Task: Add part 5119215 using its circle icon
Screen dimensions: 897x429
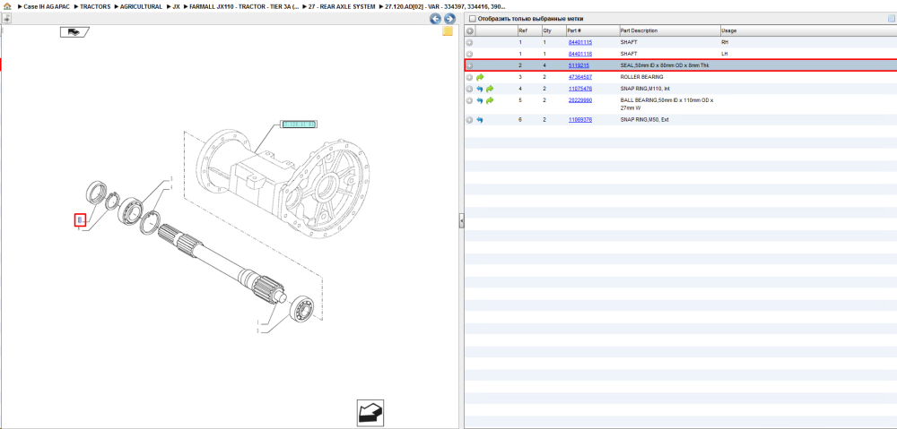Action: tap(469, 65)
